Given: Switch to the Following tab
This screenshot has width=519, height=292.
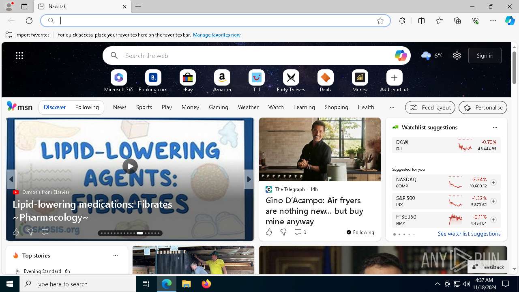Looking at the screenshot, I should (87, 107).
